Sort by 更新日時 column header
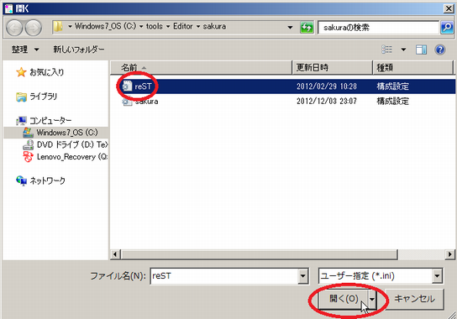The width and height of the screenshot is (457, 319). pos(333,68)
